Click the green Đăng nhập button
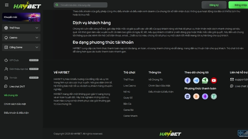Screen dimensions: 248x139 coord(239,5)
